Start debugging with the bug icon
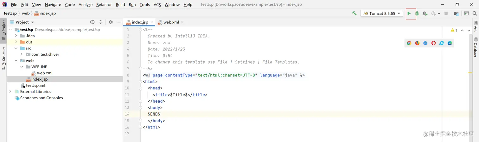Viewport: 479px width, 142px height. tap(417, 14)
